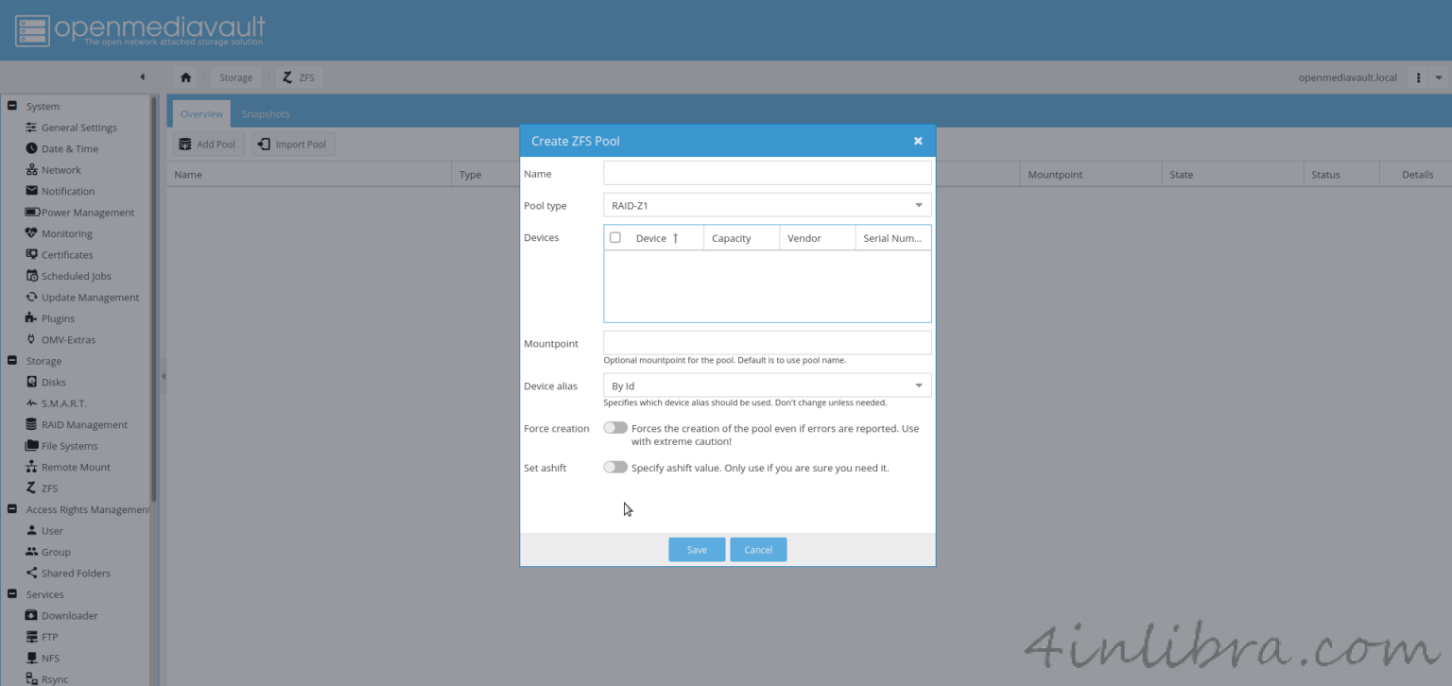Open the Pool type dropdown
This screenshot has width=1452, height=686.
pos(767,205)
